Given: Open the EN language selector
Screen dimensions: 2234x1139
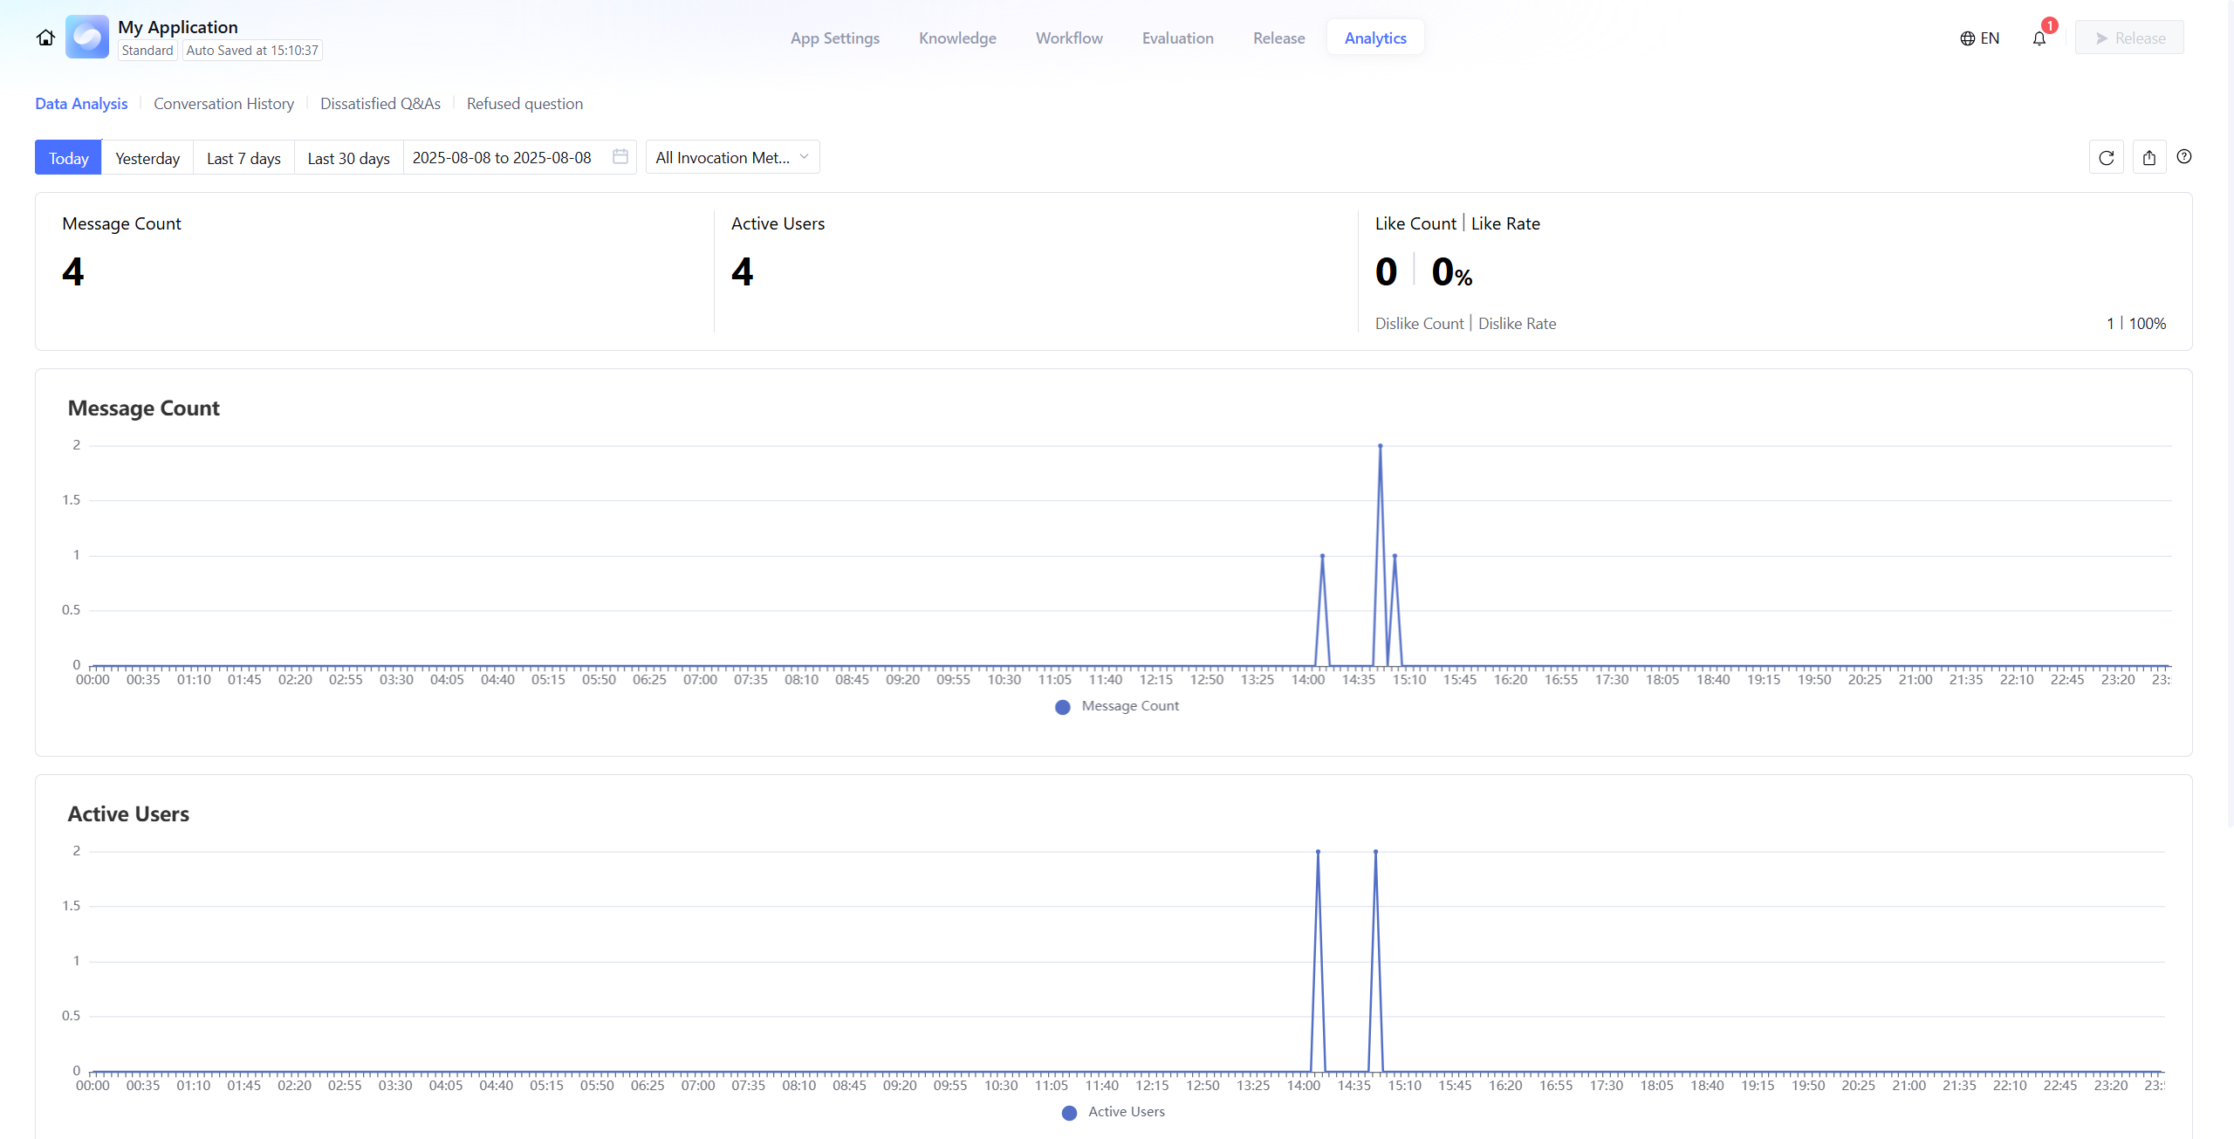Looking at the screenshot, I should click(x=1990, y=38).
